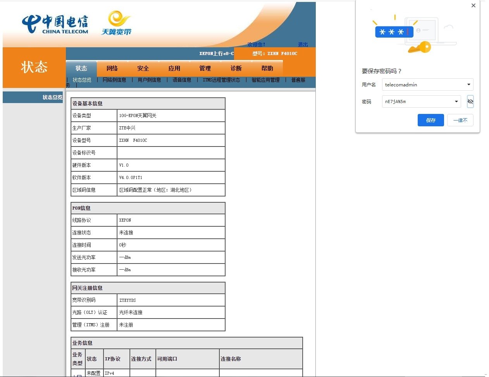Screen dimensions: 489x377
Task: Expand the 密码 dropdown arrow
Action: click(x=456, y=102)
